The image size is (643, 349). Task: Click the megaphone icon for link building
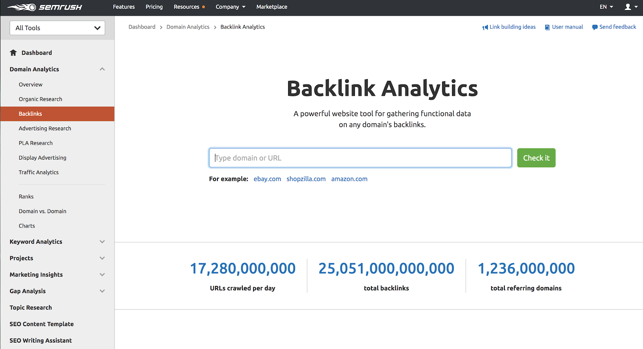(x=485, y=27)
